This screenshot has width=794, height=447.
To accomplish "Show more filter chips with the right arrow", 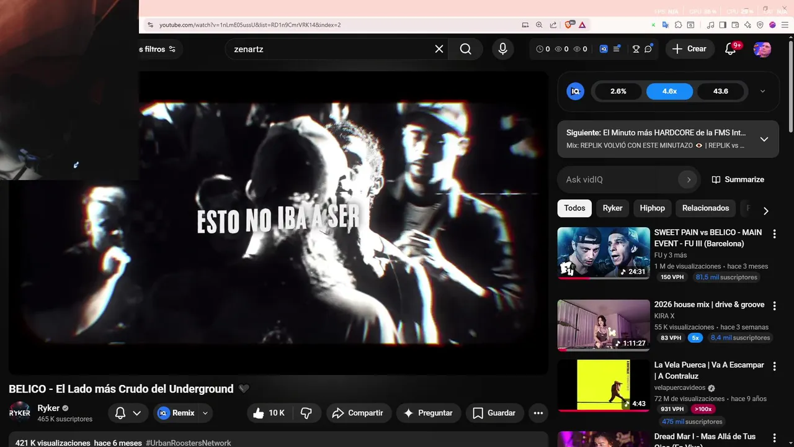I will 765,211.
